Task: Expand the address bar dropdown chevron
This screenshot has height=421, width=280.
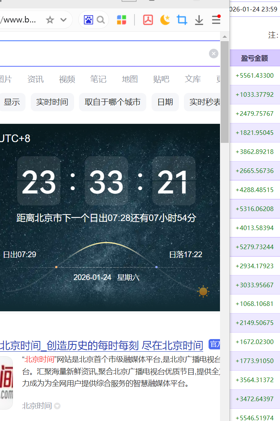Action: point(63,20)
